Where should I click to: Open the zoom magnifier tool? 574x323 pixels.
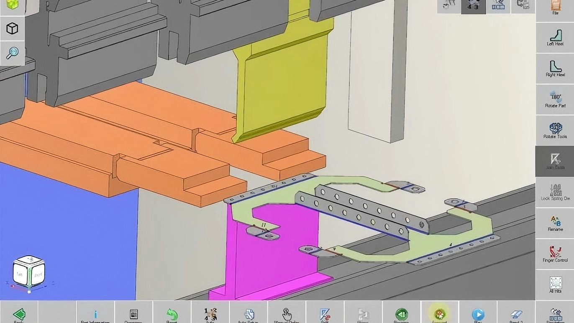[12, 53]
